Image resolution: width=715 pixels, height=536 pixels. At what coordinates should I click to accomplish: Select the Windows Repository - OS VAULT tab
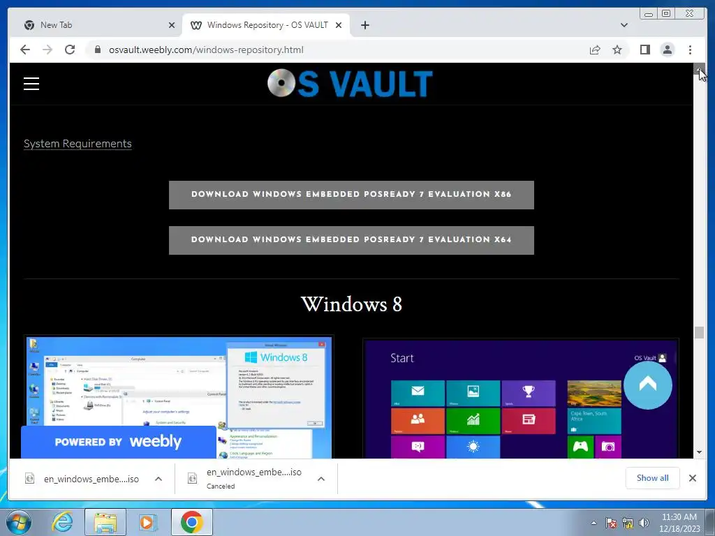[266, 25]
